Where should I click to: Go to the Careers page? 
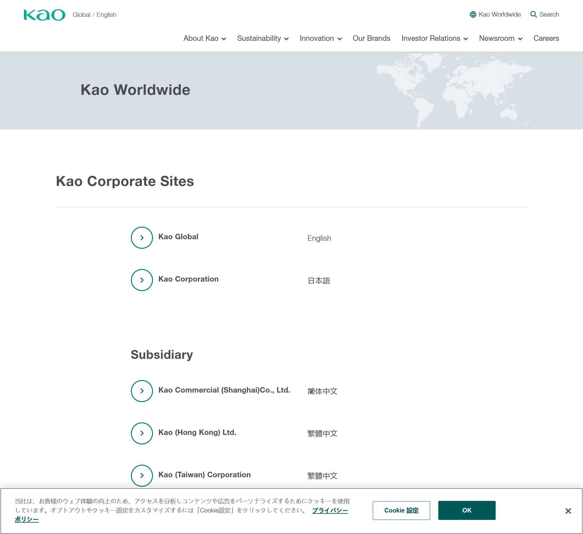[546, 38]
